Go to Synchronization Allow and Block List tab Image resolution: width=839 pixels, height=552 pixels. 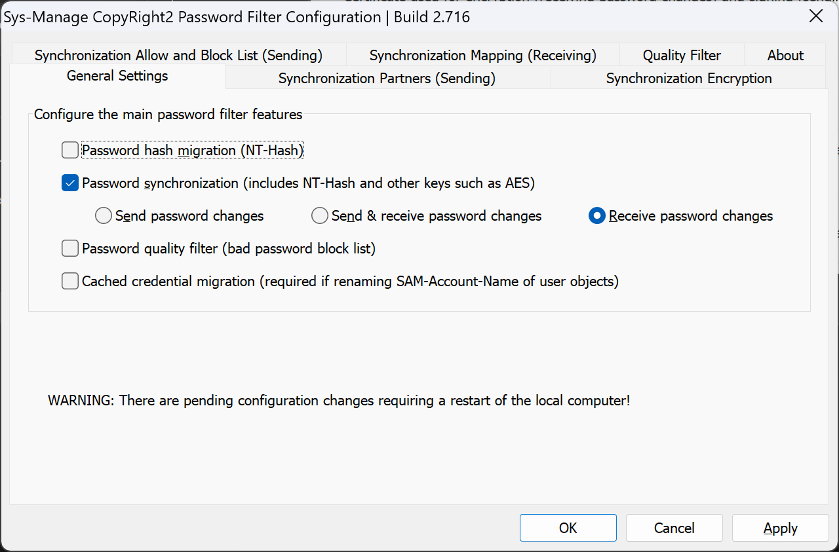pos(178,56)
